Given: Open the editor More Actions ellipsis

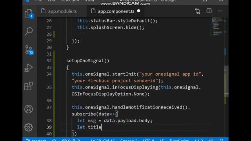Looking at the screenshot, I should (220, 11).
